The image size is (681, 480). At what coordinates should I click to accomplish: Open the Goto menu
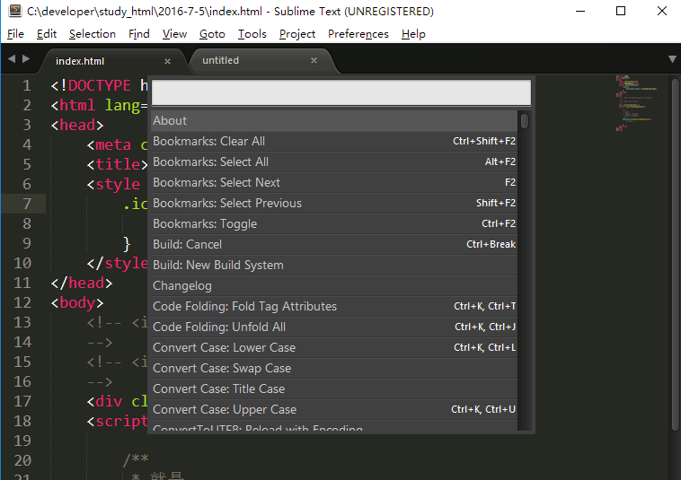212,34
